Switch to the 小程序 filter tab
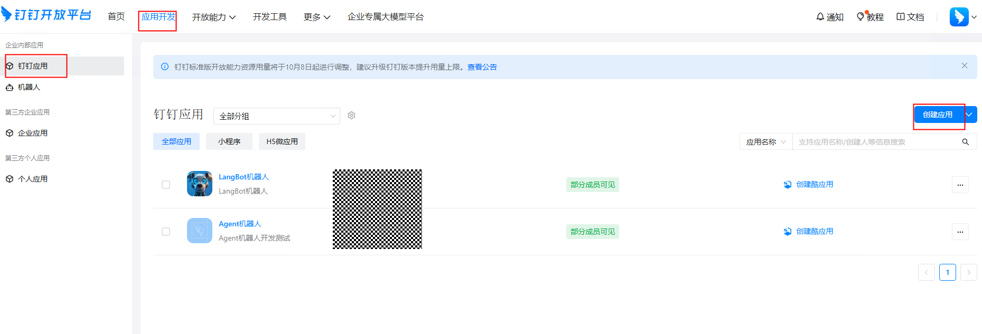The height and width of the screenshot is (334, 982). tap(229, 141)
